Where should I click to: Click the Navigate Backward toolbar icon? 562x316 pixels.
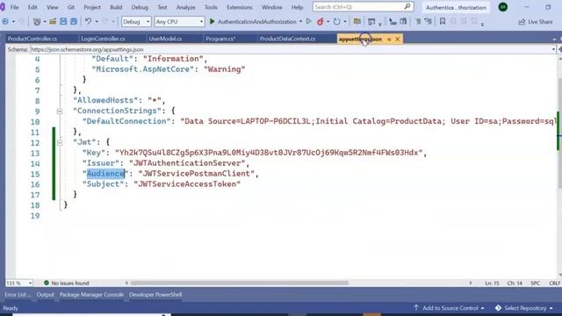pos(5,22)
